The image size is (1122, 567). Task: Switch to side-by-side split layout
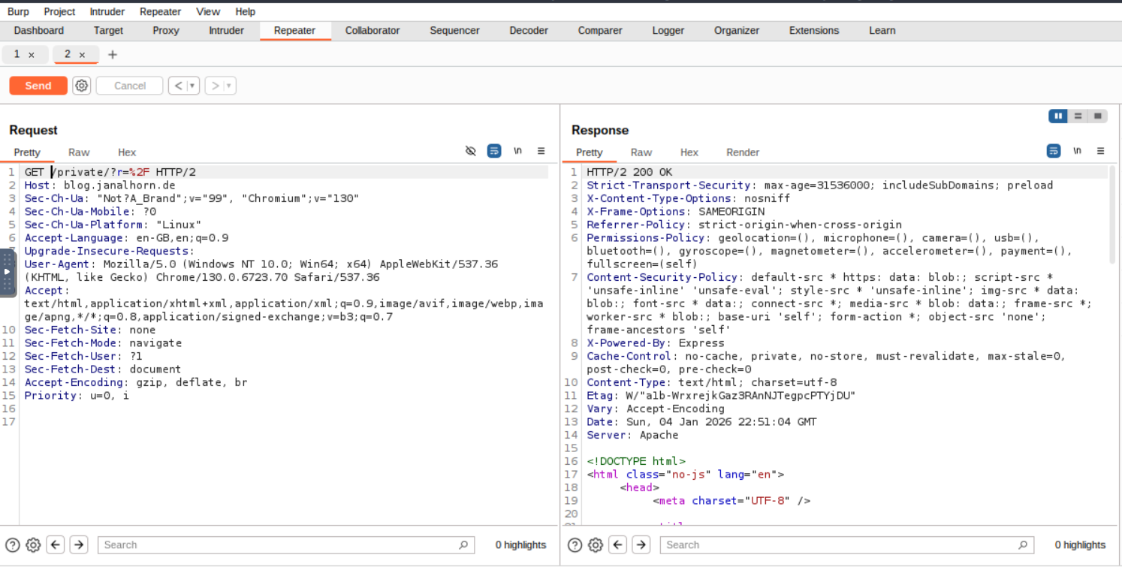pos(1058,116)
